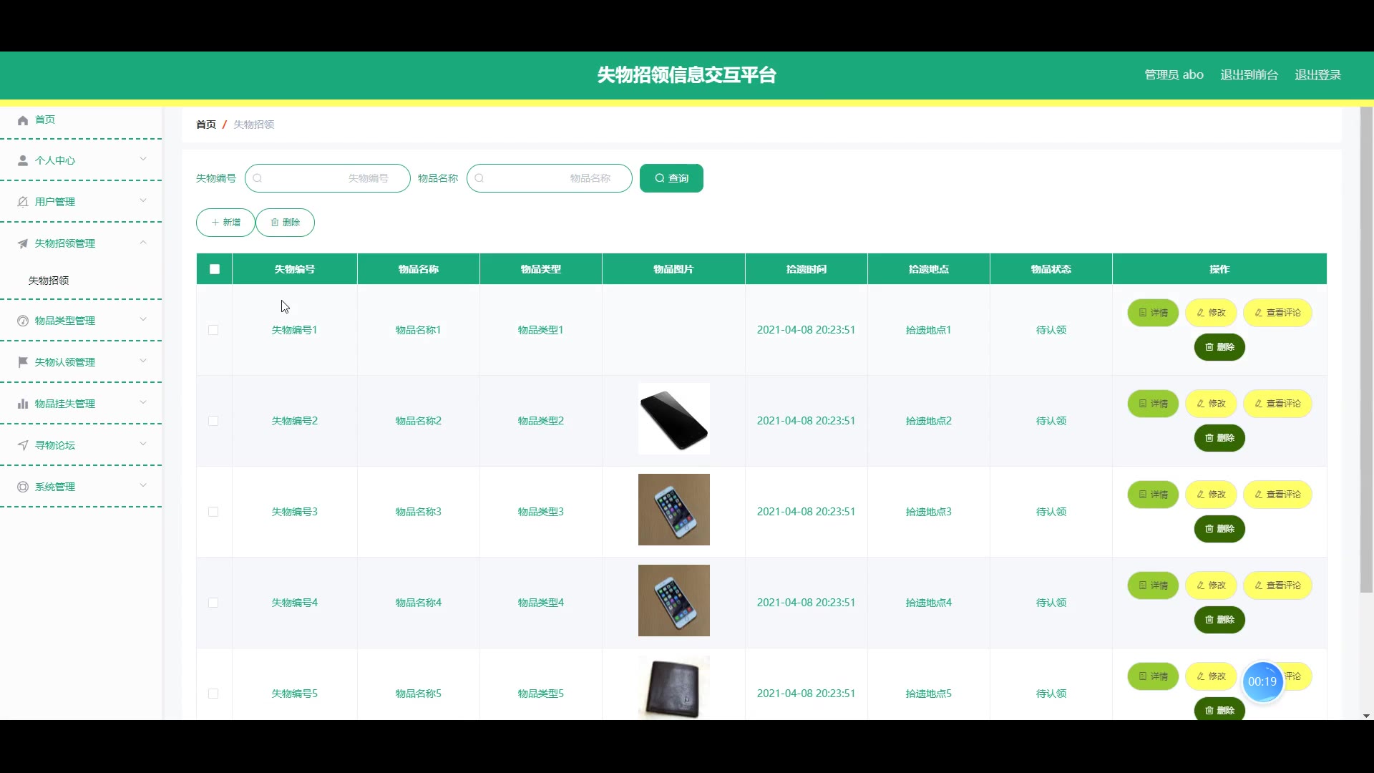Expand the 物品类型管理 menu chevron
The image size is (1374, 773).
click(x=143, y=319)
